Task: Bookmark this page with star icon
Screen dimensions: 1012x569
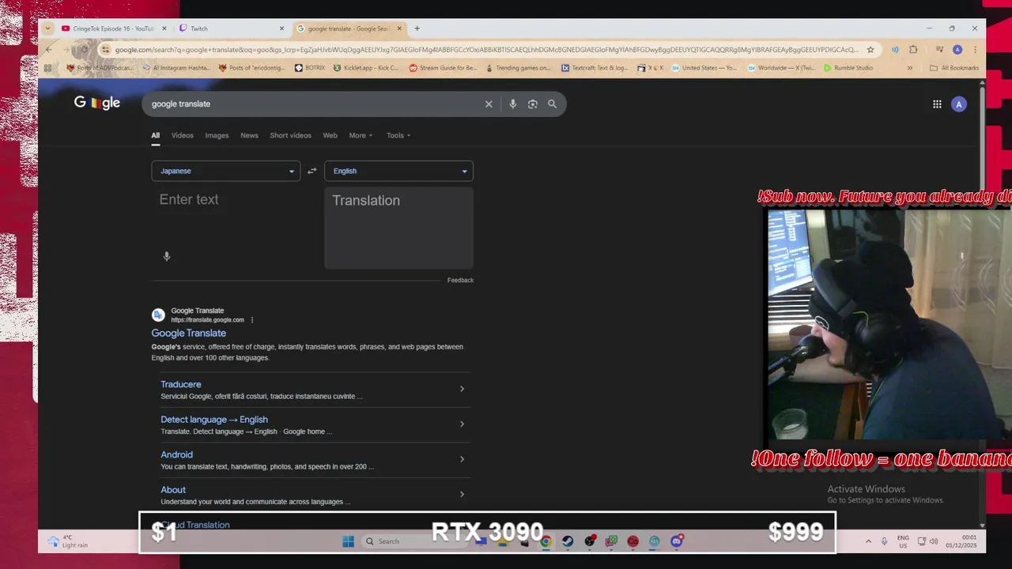Action: [x=870, y=50]
